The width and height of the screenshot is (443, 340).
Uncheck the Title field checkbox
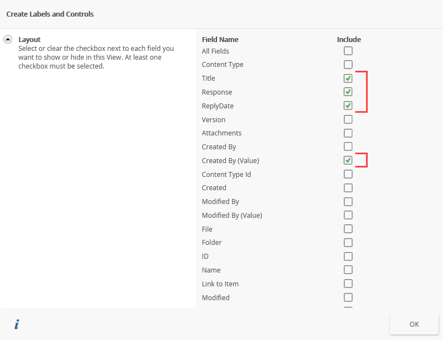coord(348,79)
